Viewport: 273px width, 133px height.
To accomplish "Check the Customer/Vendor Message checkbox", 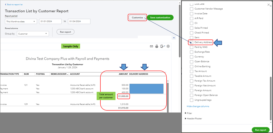I will [x=191, y=9].
